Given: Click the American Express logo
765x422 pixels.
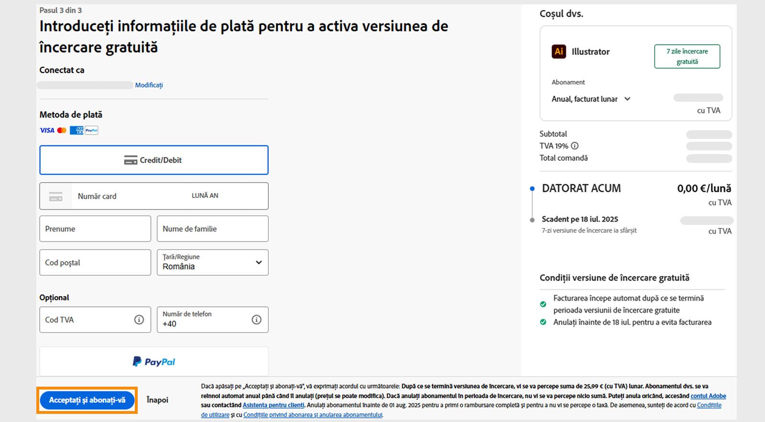Looking at the screenshot, I should click(x=76, y=130).
